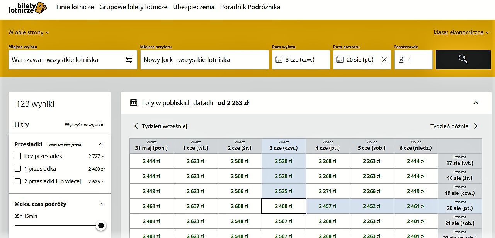Select the 2 525 zł price cell
The image size is (495, 238).
pos(284,191)
